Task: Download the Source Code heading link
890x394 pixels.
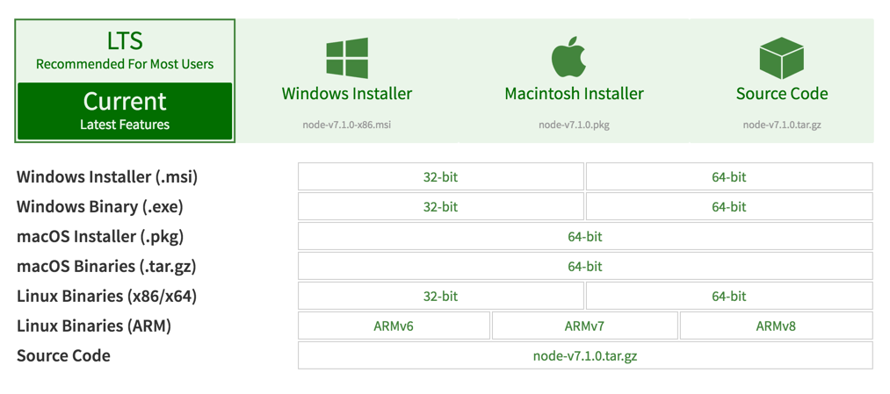Action: 782,94
